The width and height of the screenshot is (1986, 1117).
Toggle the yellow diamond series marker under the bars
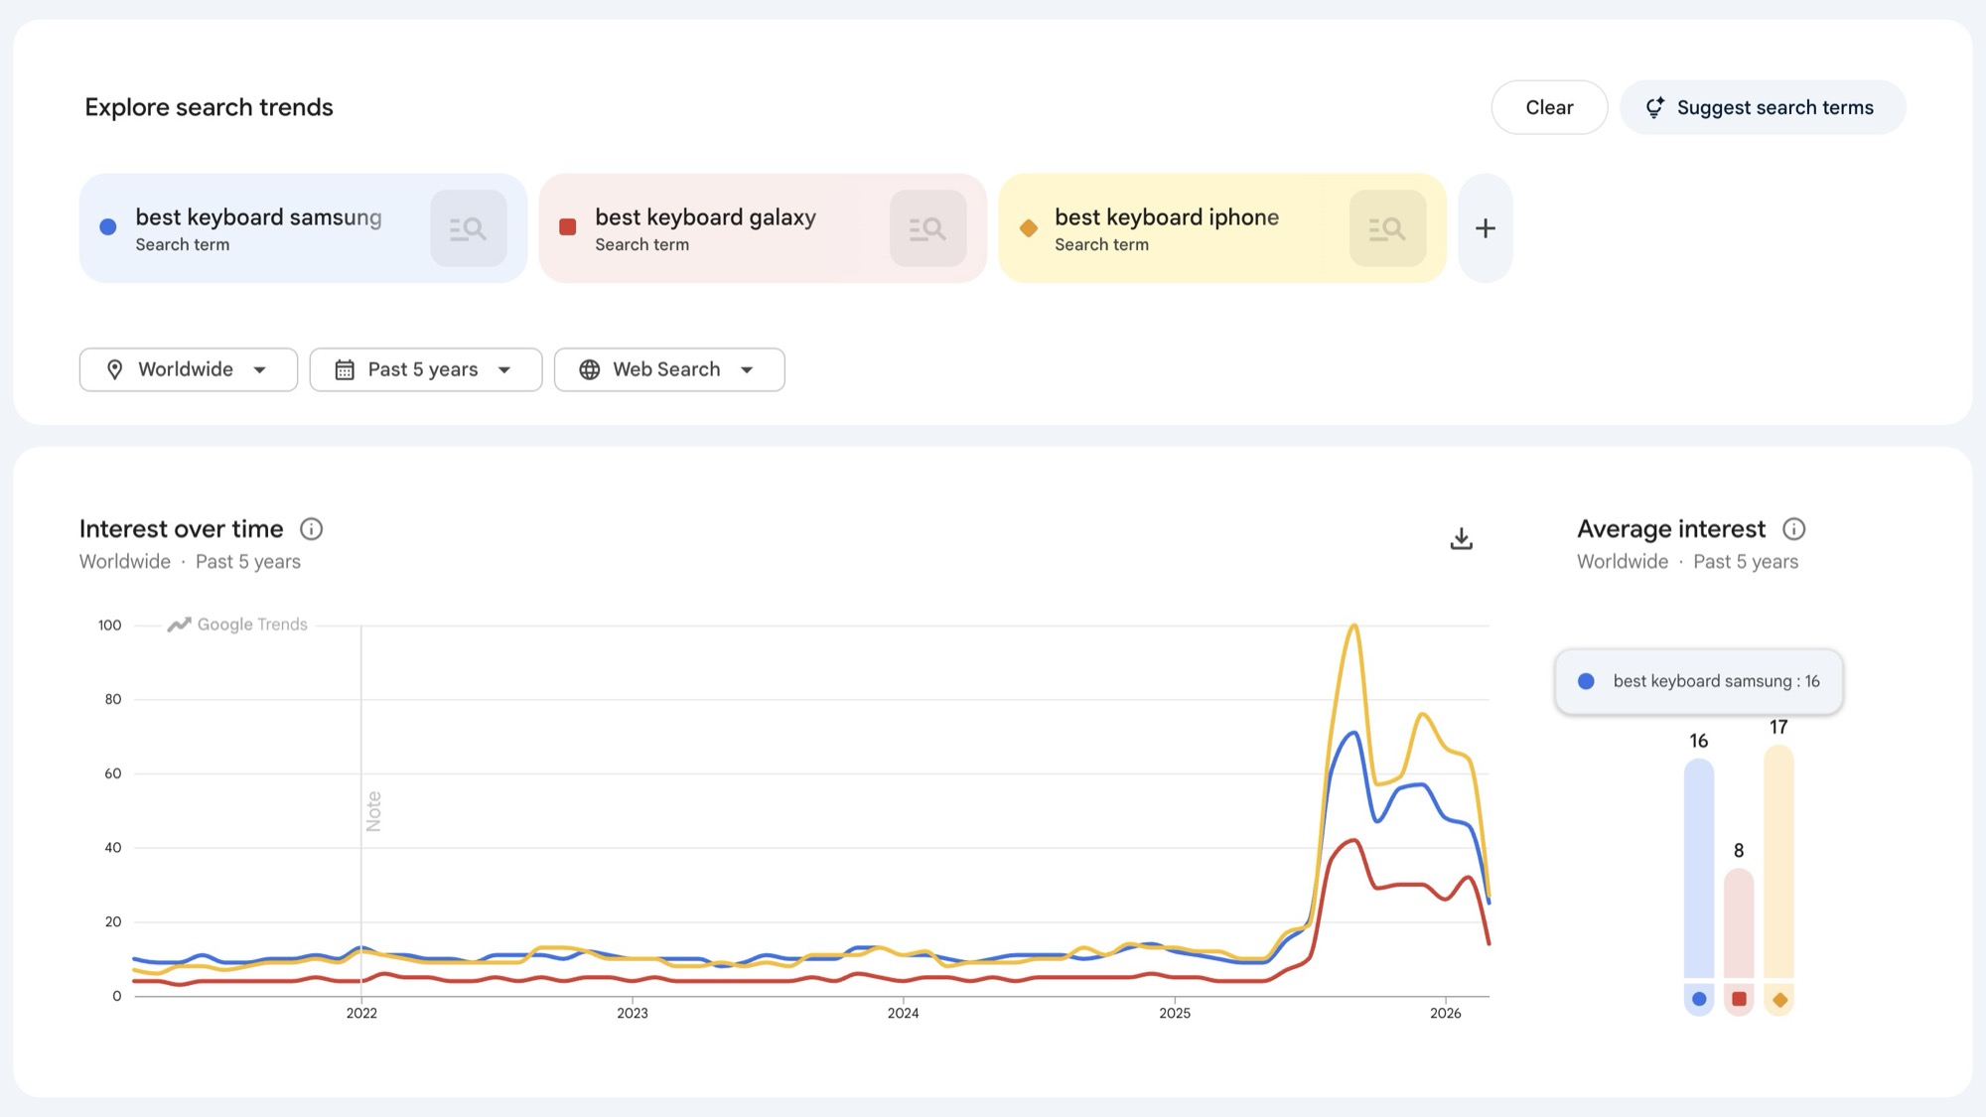tap(1779, 999)
